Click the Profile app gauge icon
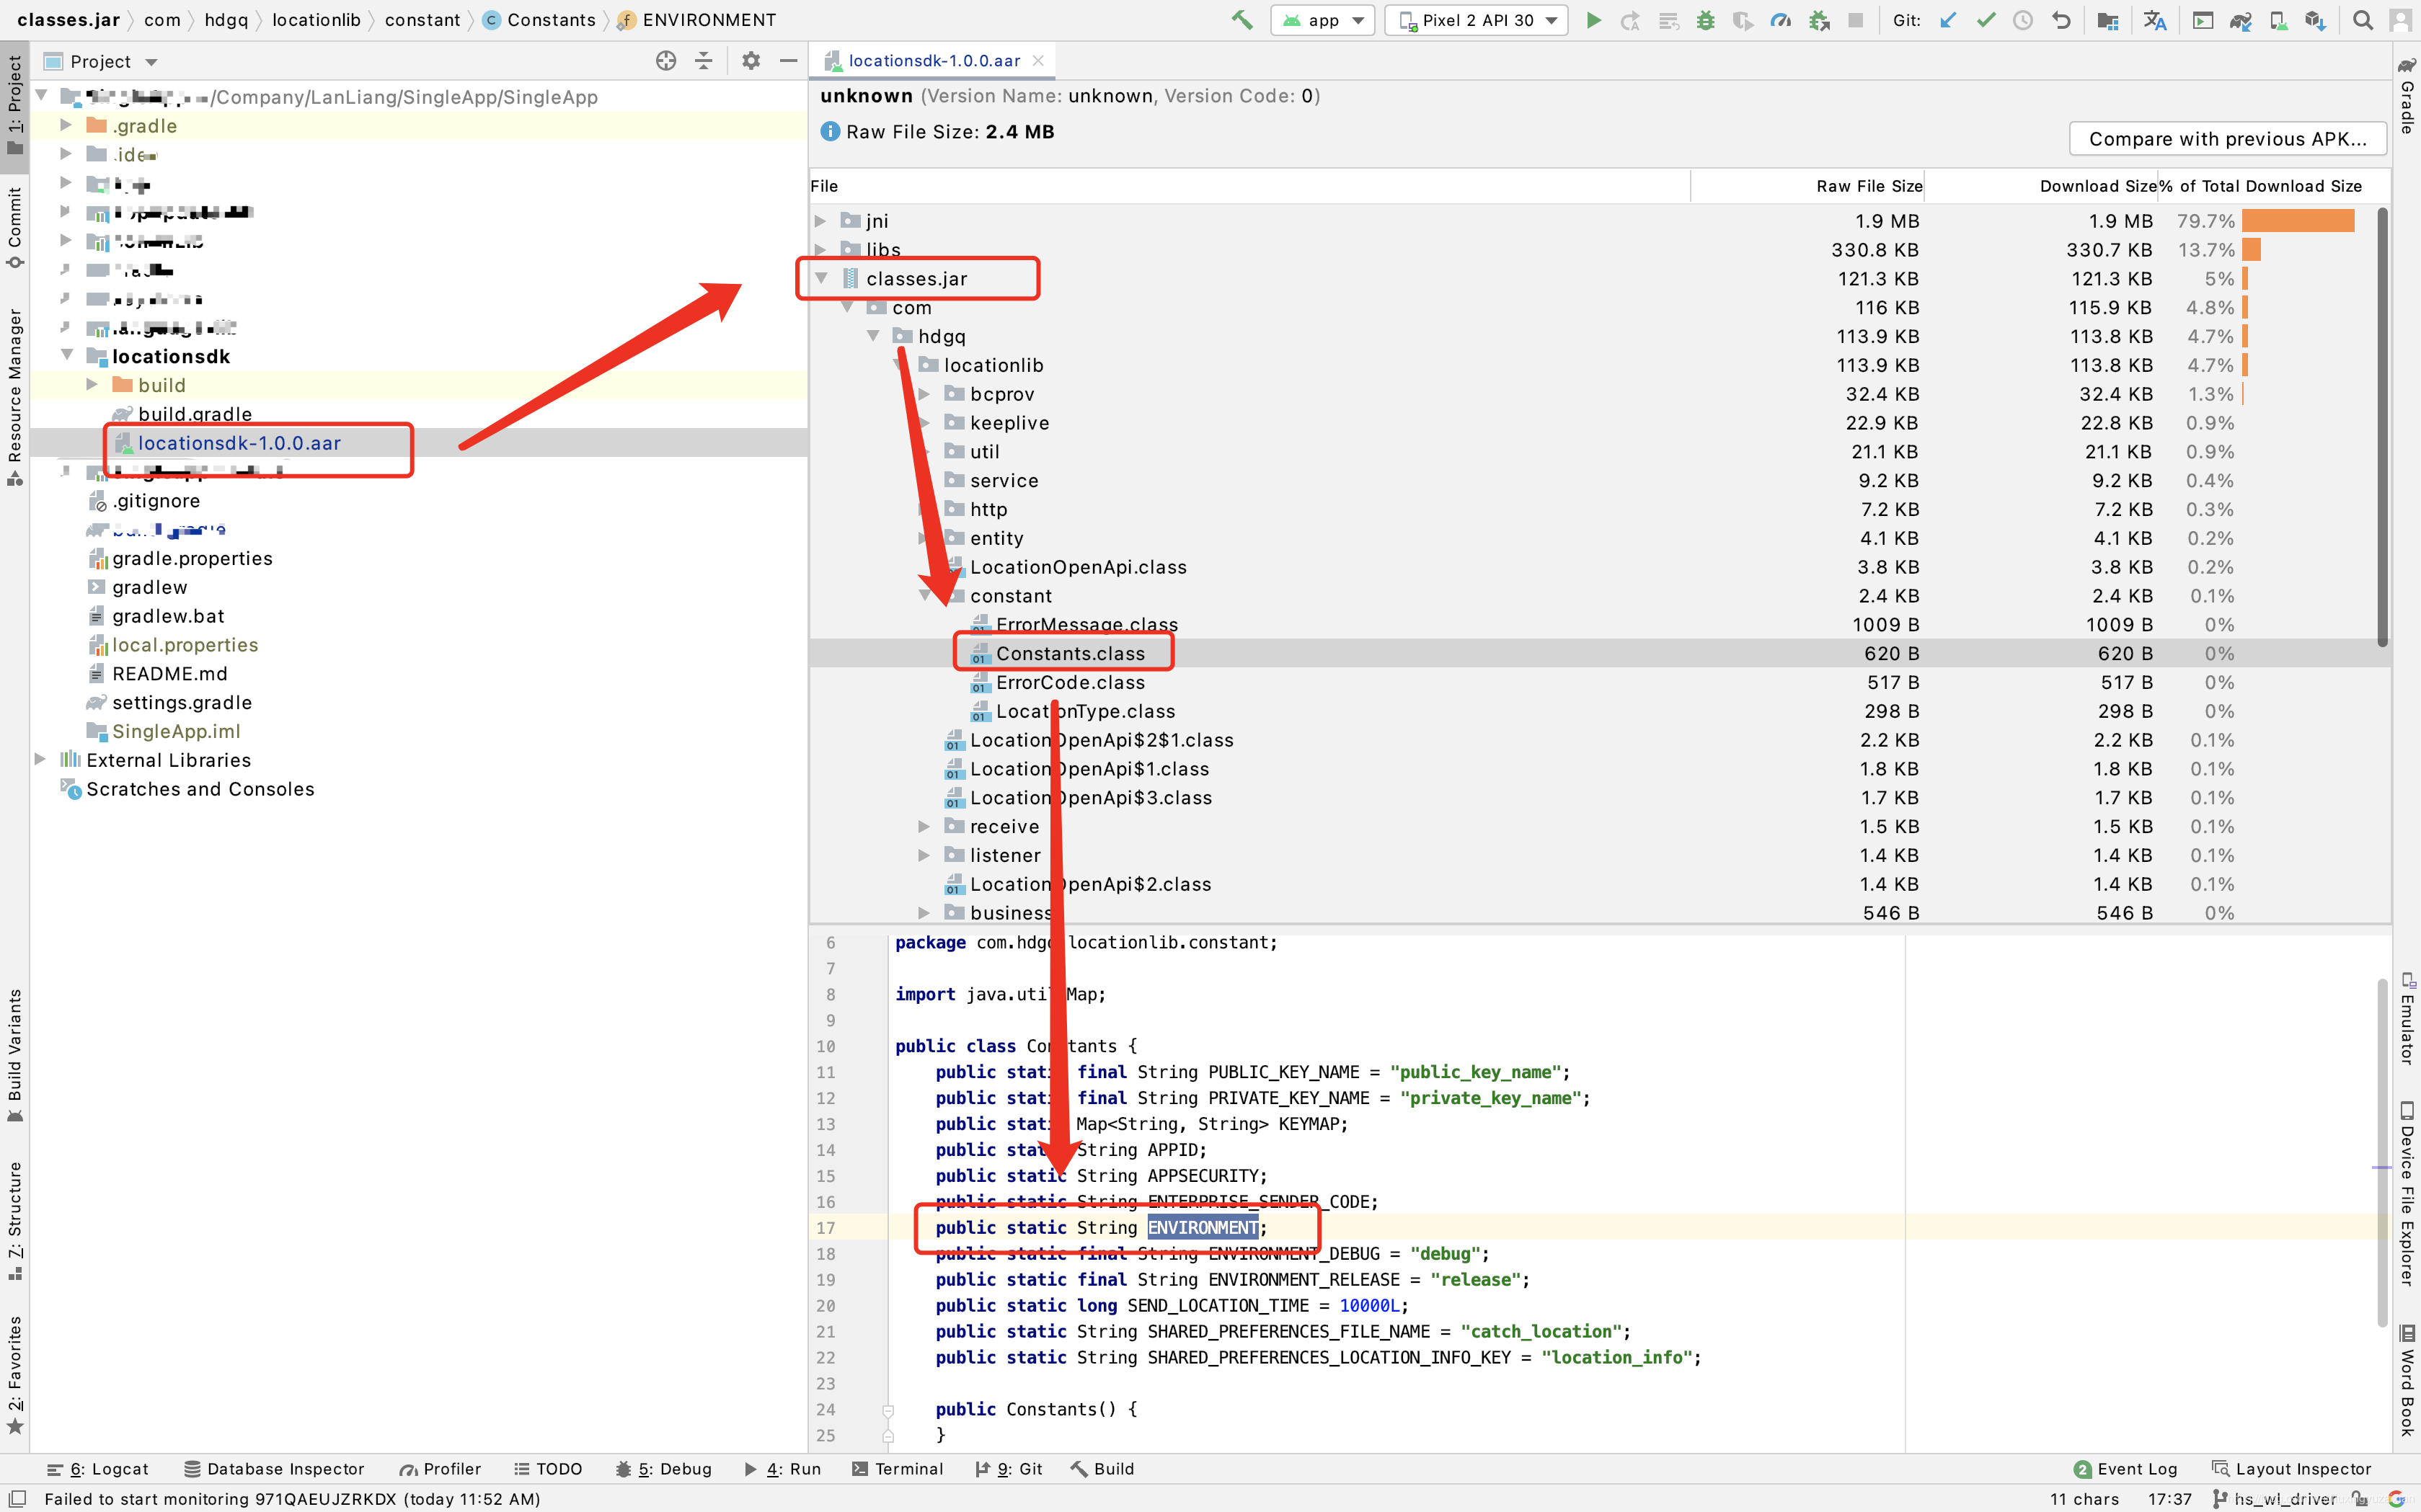 [1781, 20]
